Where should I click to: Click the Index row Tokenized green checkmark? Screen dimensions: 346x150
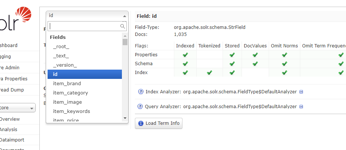209,72
